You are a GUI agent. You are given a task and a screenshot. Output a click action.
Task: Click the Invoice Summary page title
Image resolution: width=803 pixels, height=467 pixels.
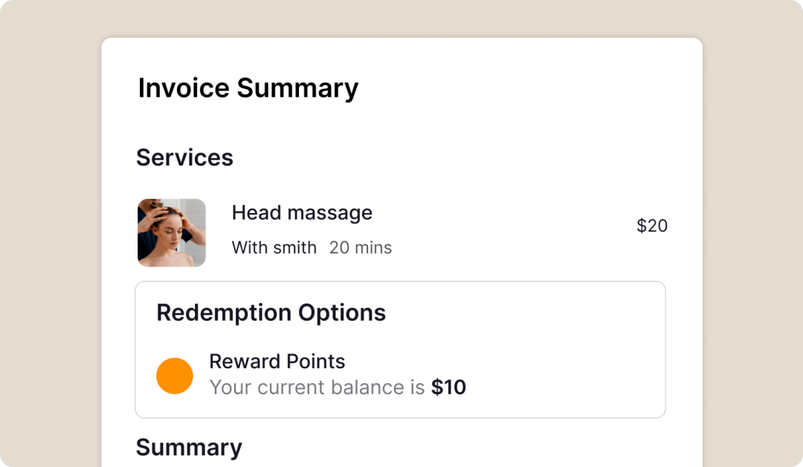click(248, 88)
